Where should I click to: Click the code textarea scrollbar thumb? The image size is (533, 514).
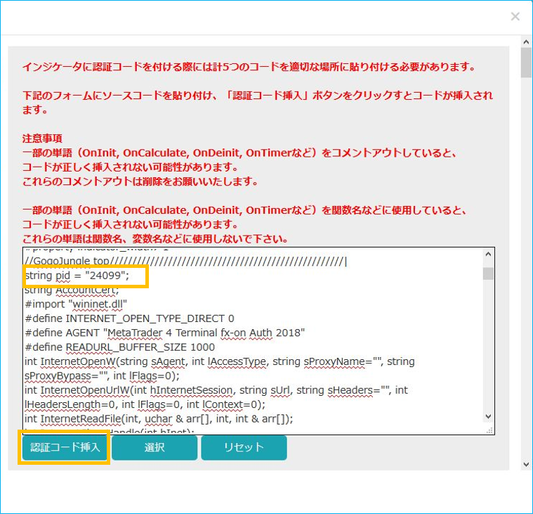tap(489, 274)
